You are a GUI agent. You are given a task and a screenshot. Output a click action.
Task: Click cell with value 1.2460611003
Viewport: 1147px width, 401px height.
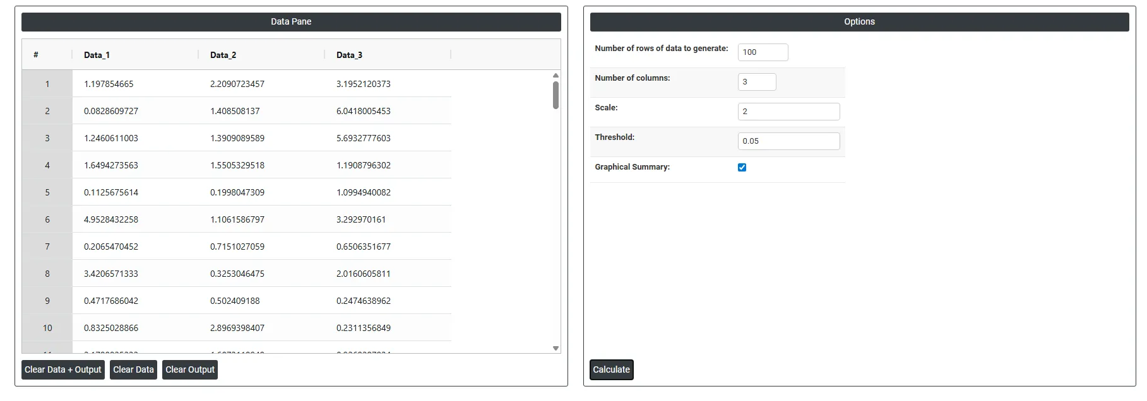(136, 138)
